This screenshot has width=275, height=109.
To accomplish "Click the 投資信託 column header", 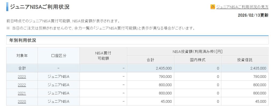I will [245, 60].
